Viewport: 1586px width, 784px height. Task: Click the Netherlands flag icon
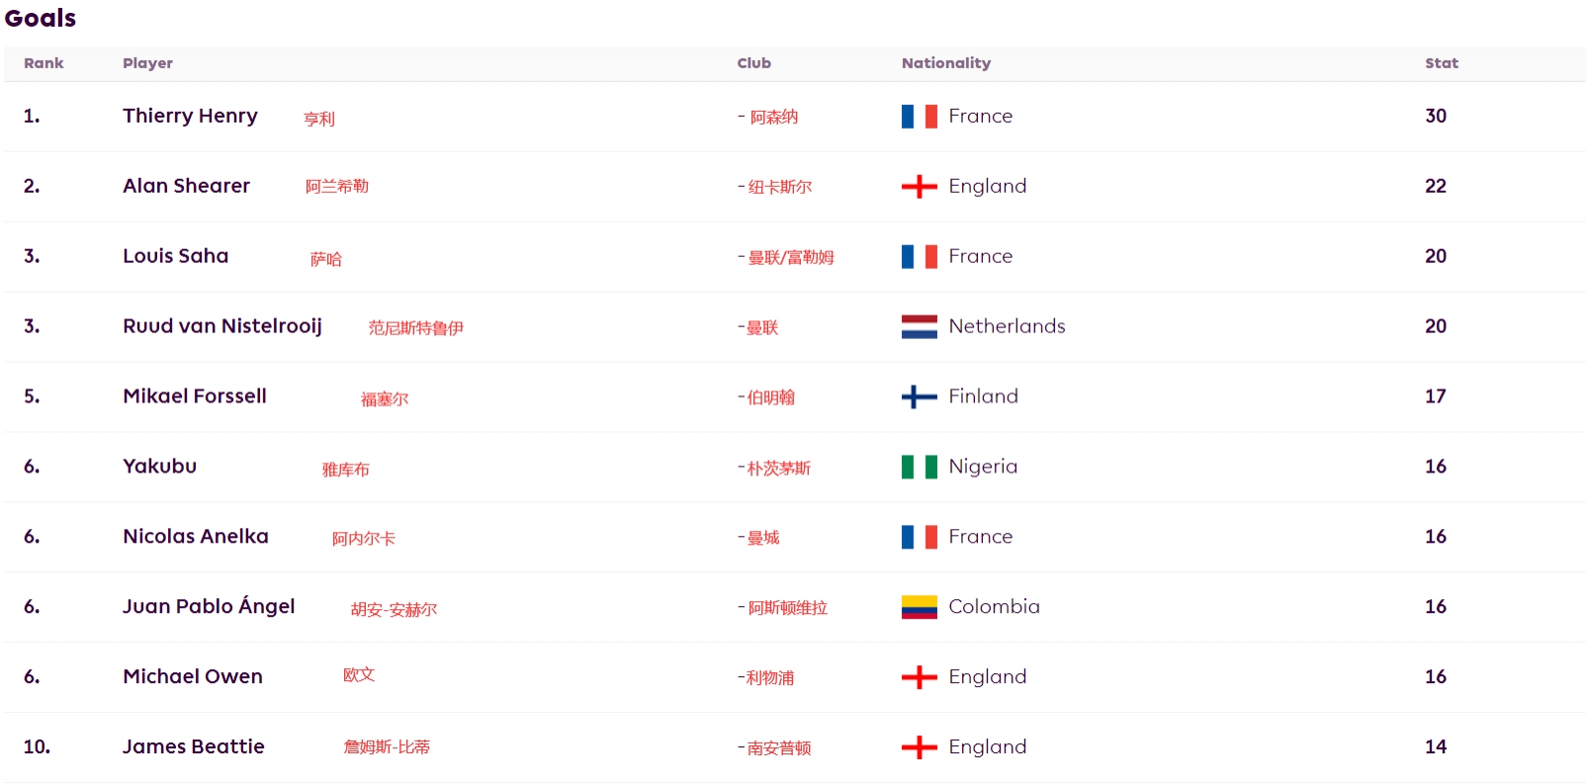coord(919,326)
